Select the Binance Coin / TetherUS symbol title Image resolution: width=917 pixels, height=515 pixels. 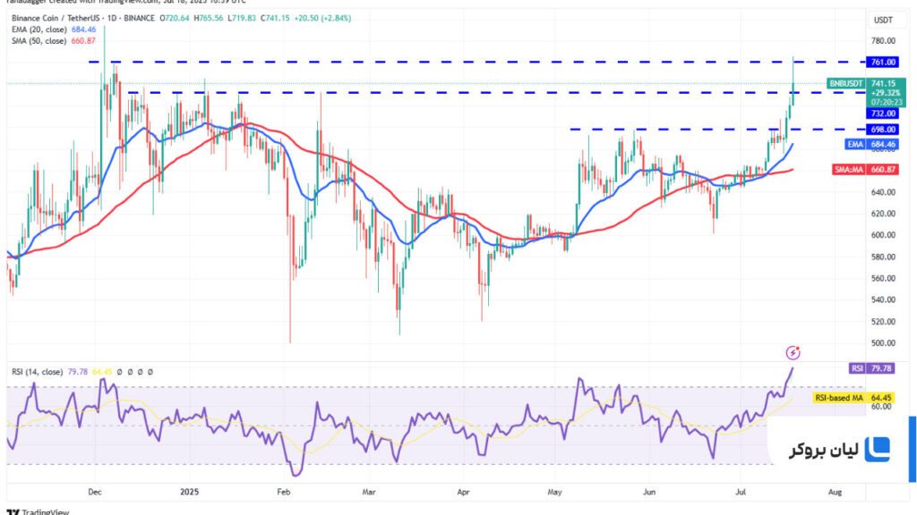coord(56,18)
